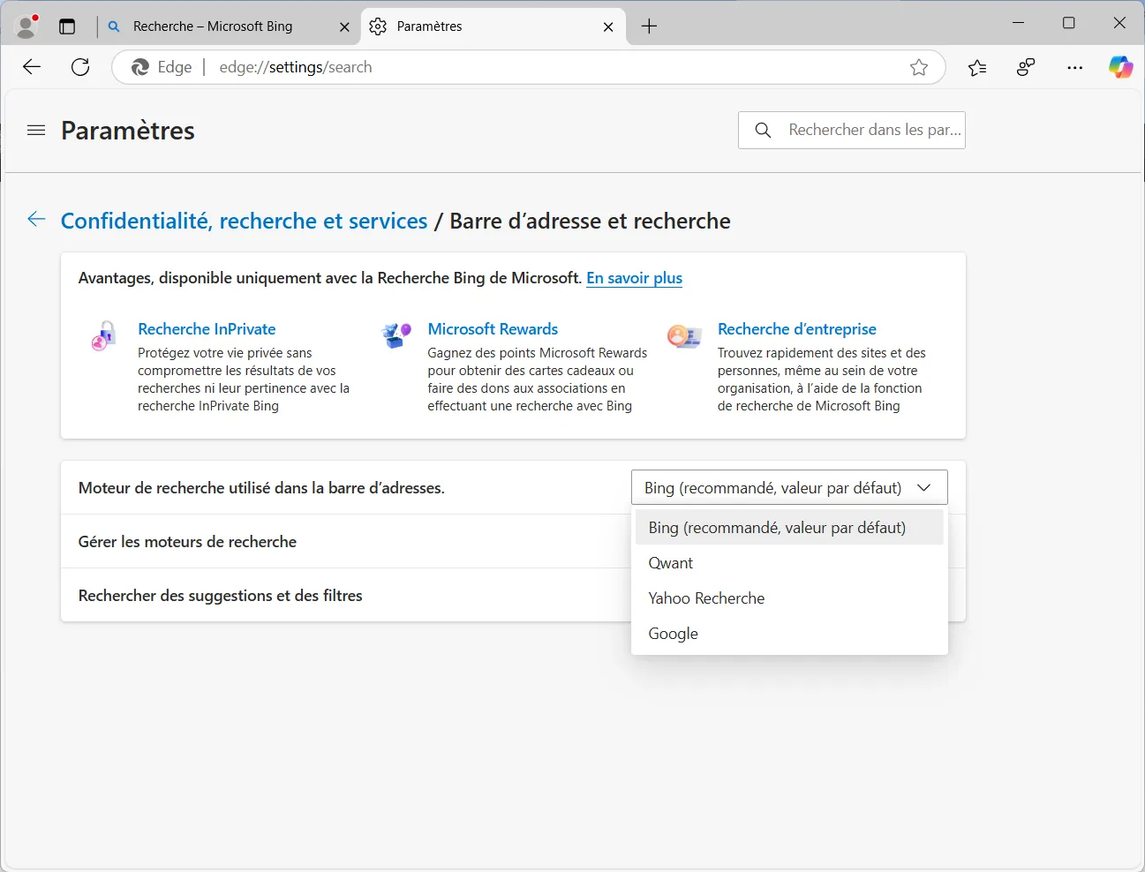Open the Recherche InPrivate link
1145x872 pixels.
[x=207, y=329]
